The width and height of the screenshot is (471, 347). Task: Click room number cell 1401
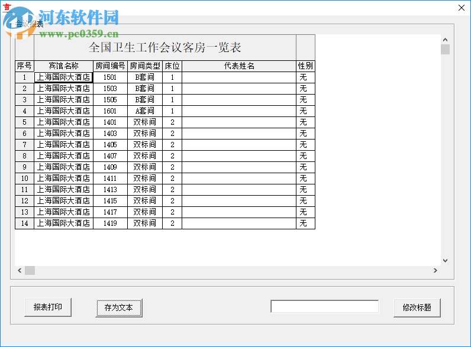point(110,122)
